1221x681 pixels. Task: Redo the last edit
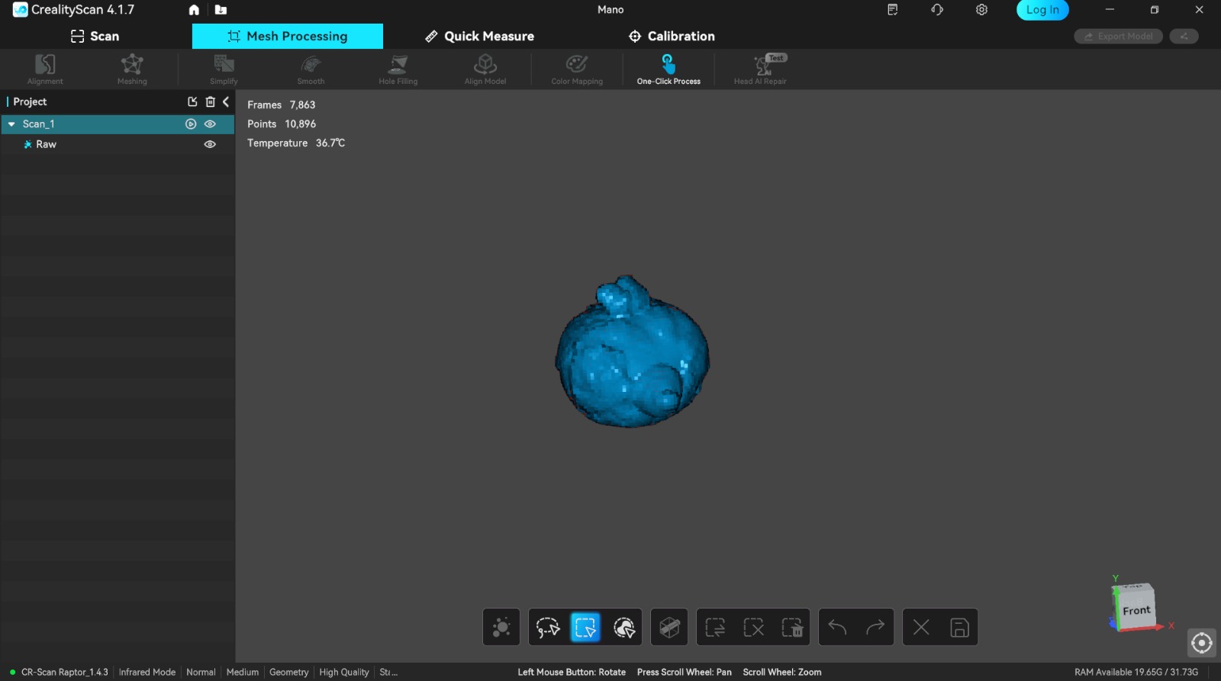click(x=875, y=627)
